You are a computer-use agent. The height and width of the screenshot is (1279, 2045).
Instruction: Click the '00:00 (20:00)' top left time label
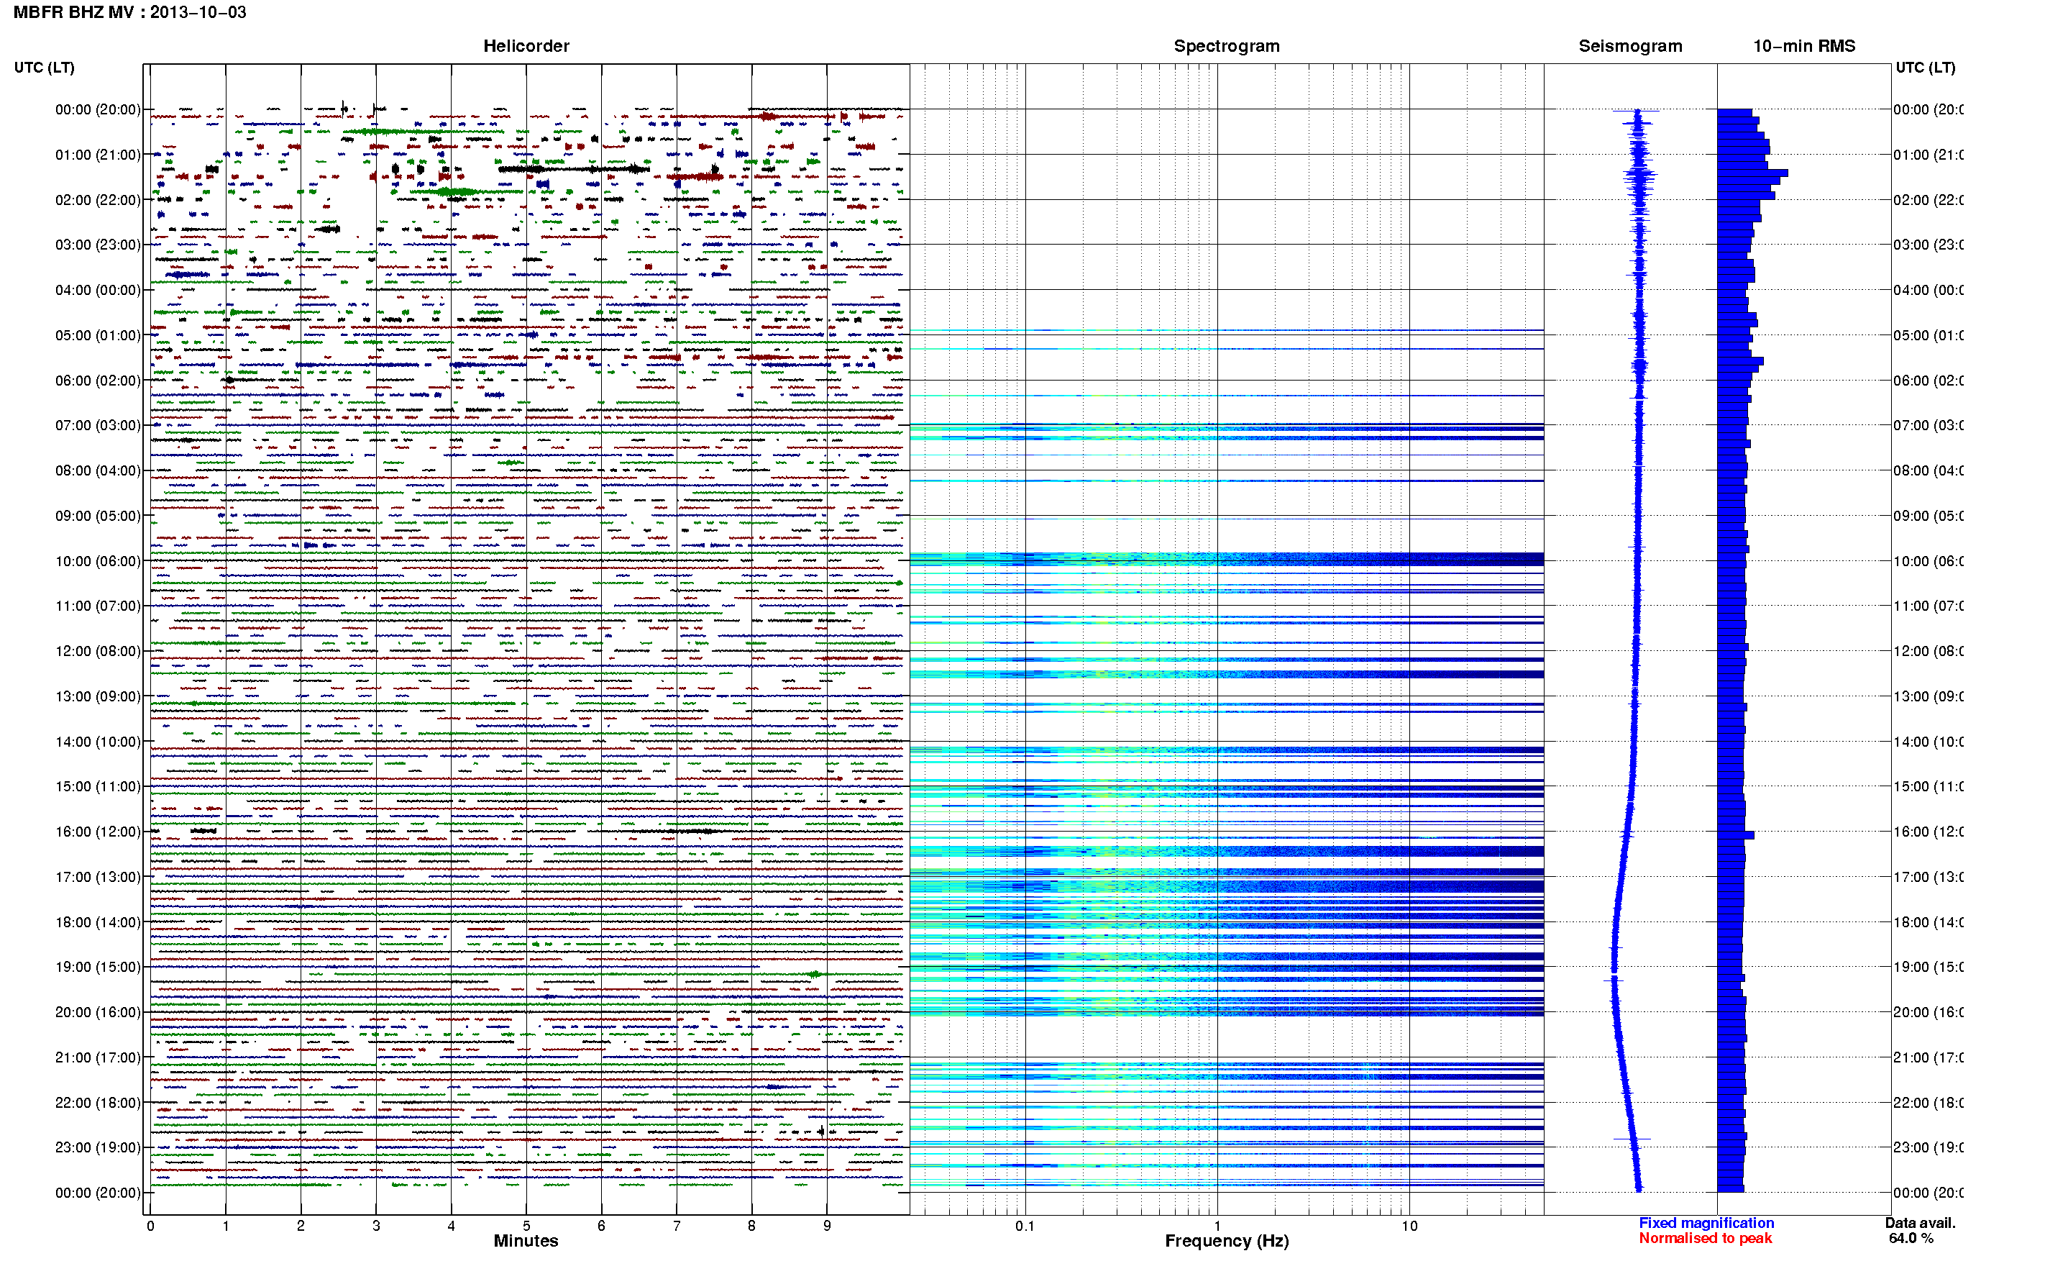click(x=98, y=110)
